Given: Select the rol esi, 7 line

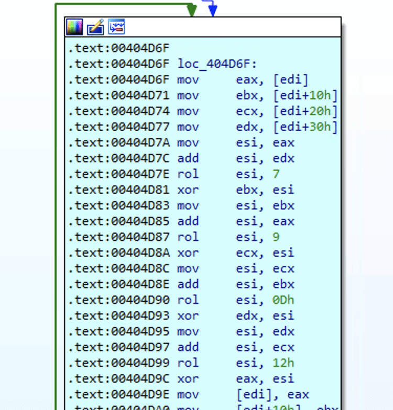Looking at the screenshot, I should pos(228,174).
